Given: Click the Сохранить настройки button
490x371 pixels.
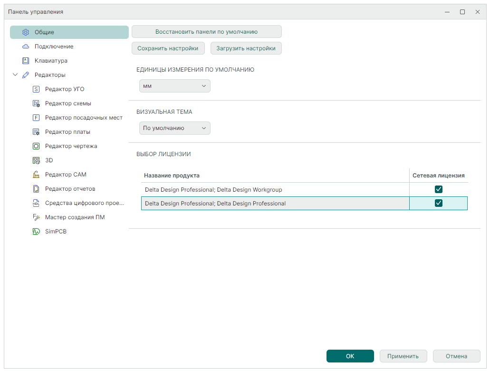Looking at the screenshot, I should click(x=168, y=48).
